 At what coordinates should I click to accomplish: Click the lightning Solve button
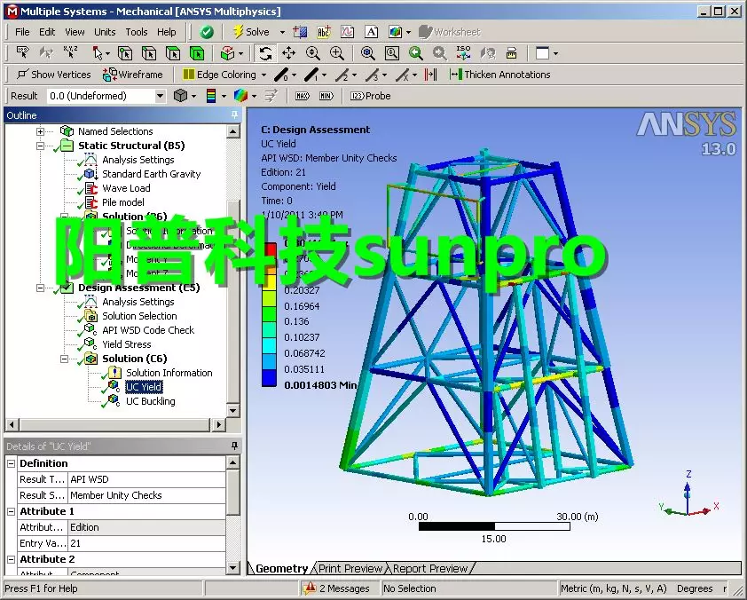252,32
